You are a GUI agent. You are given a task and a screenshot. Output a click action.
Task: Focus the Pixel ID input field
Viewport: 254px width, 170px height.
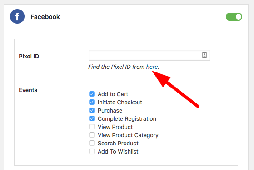click(x=149, y=55)
